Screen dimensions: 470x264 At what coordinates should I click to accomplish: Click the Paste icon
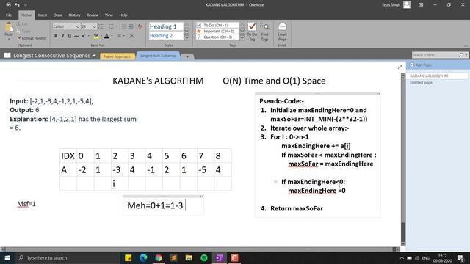tap(9, 28)
